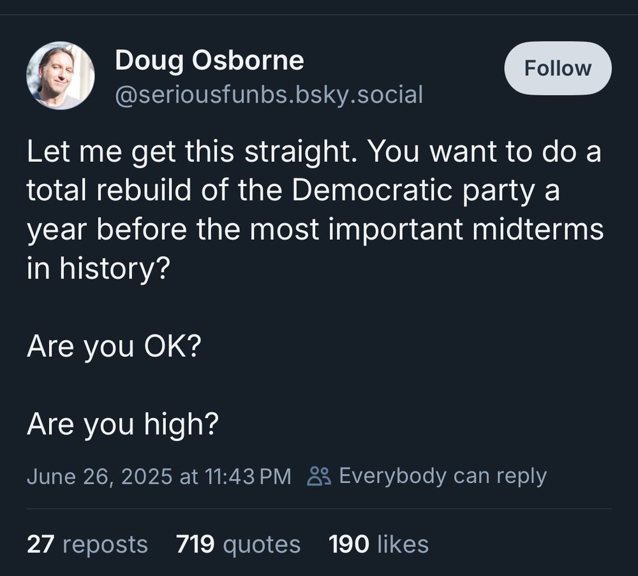Select the word "reposts" in stats row

[x=105, y=544]
